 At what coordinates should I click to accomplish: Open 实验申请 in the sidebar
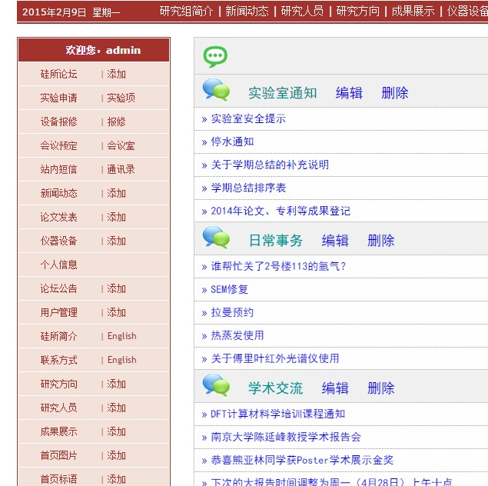59,98
